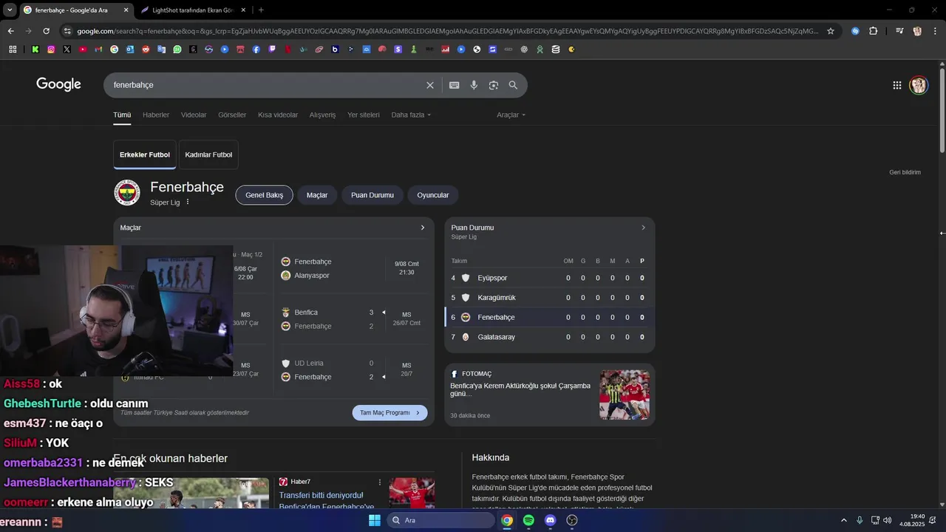946x532 pixels.
Task: Open the Instagram bookmark
Action: (x=51, y=50)
